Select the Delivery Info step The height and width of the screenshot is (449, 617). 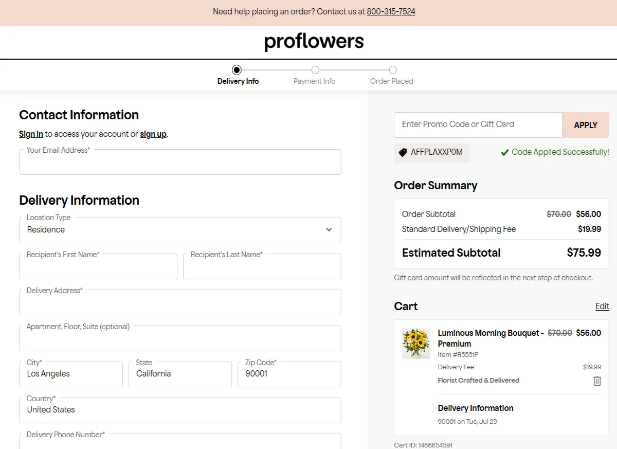pos(237,70)
